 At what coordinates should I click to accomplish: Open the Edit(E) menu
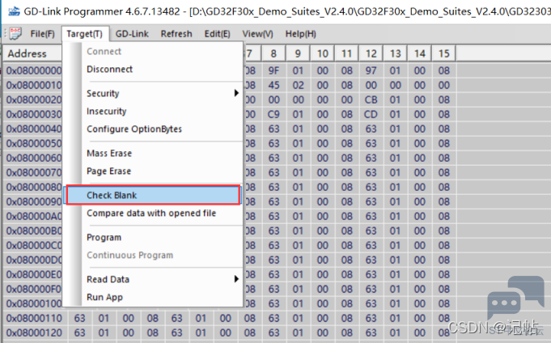[x=217, y=34]
